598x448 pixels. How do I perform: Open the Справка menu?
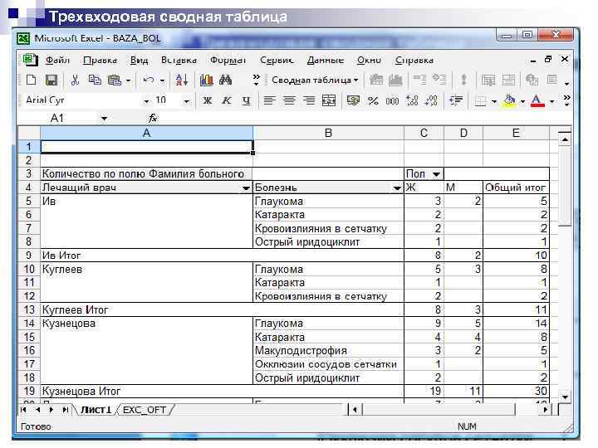414,61
